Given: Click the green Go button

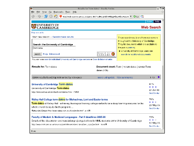Looking at the screenshot, I should pyautogui.click(x=136, y=16).
